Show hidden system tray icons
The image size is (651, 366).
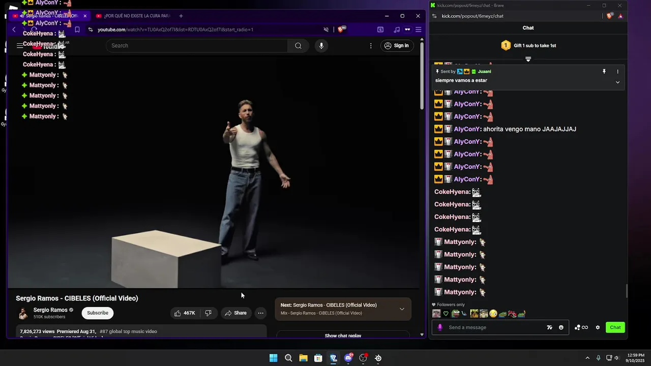point(587,358)
